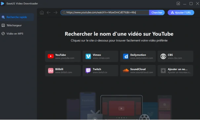Click the Recherche rapide search icon
Viewport: 200px width, 120px height.
coord(3,17)
